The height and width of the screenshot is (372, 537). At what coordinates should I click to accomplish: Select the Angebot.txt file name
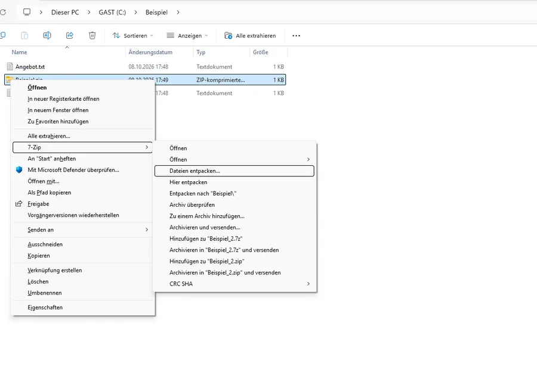click(x=30, y=67)
